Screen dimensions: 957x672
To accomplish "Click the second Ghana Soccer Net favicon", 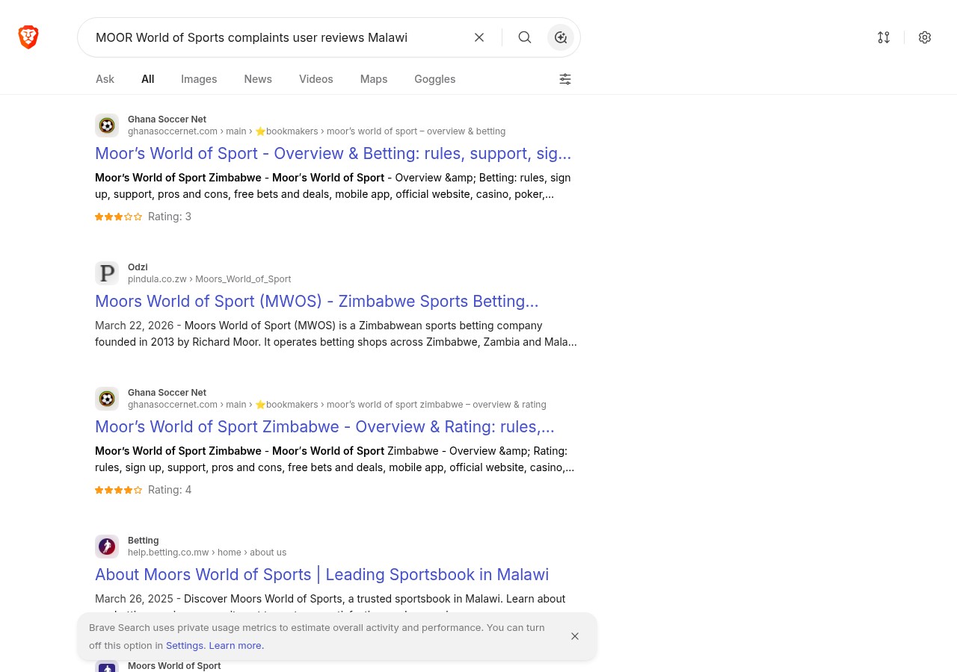I will pos(107,399).
